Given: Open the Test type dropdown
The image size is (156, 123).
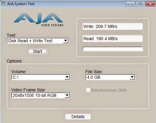Looking at the screenshot, I should (38, 41).
